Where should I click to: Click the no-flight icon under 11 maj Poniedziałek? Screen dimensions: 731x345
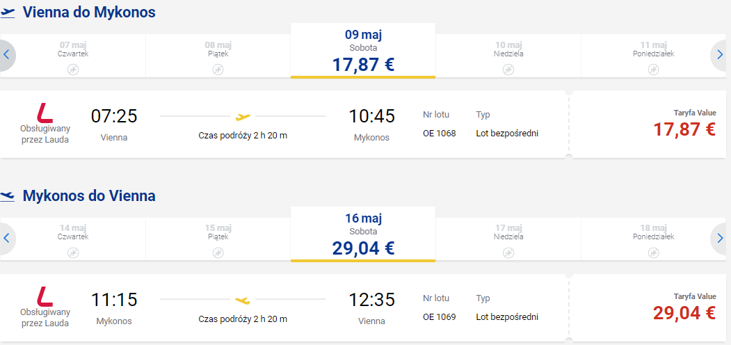coord(653,70)
